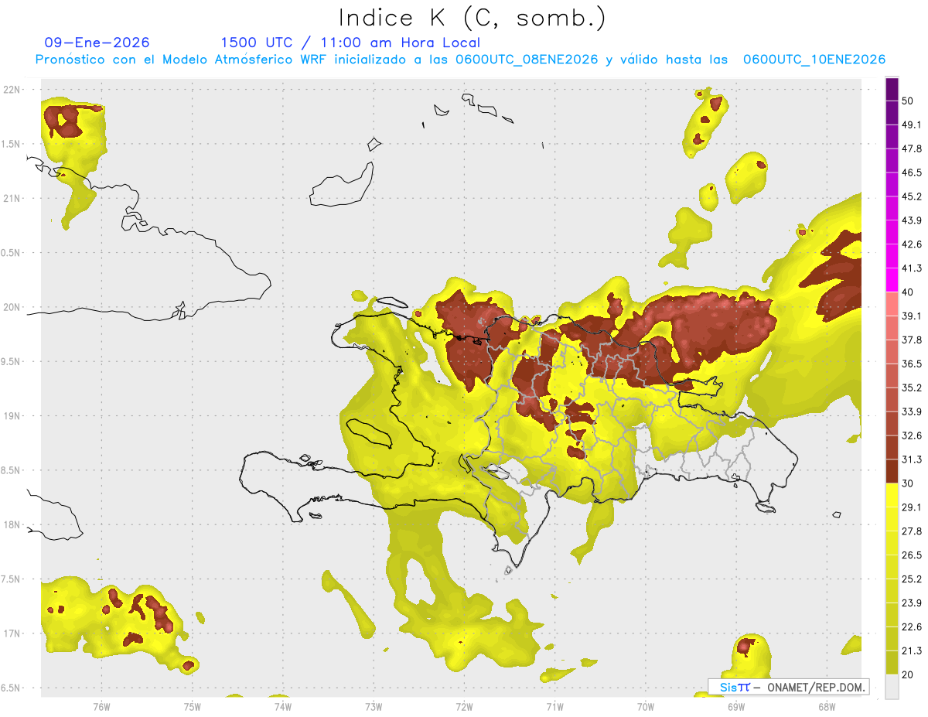Click the 76W longitude label
Viewport: 928px width, 717px height.
click(101, 706)
